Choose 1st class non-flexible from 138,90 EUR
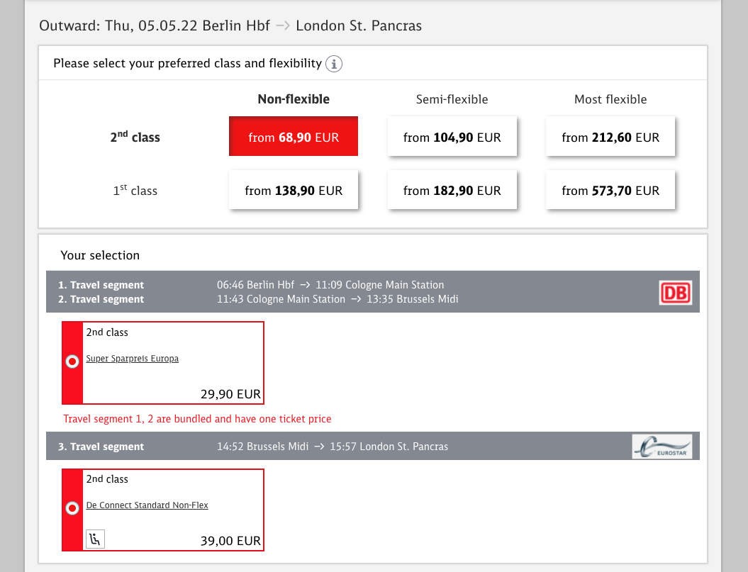This screenshot has width=748, height=572. (294, 190)
